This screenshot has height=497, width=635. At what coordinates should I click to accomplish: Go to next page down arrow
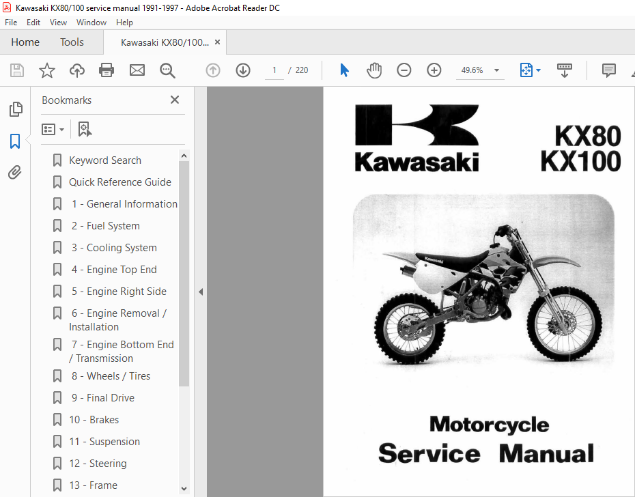pos(243,70)
